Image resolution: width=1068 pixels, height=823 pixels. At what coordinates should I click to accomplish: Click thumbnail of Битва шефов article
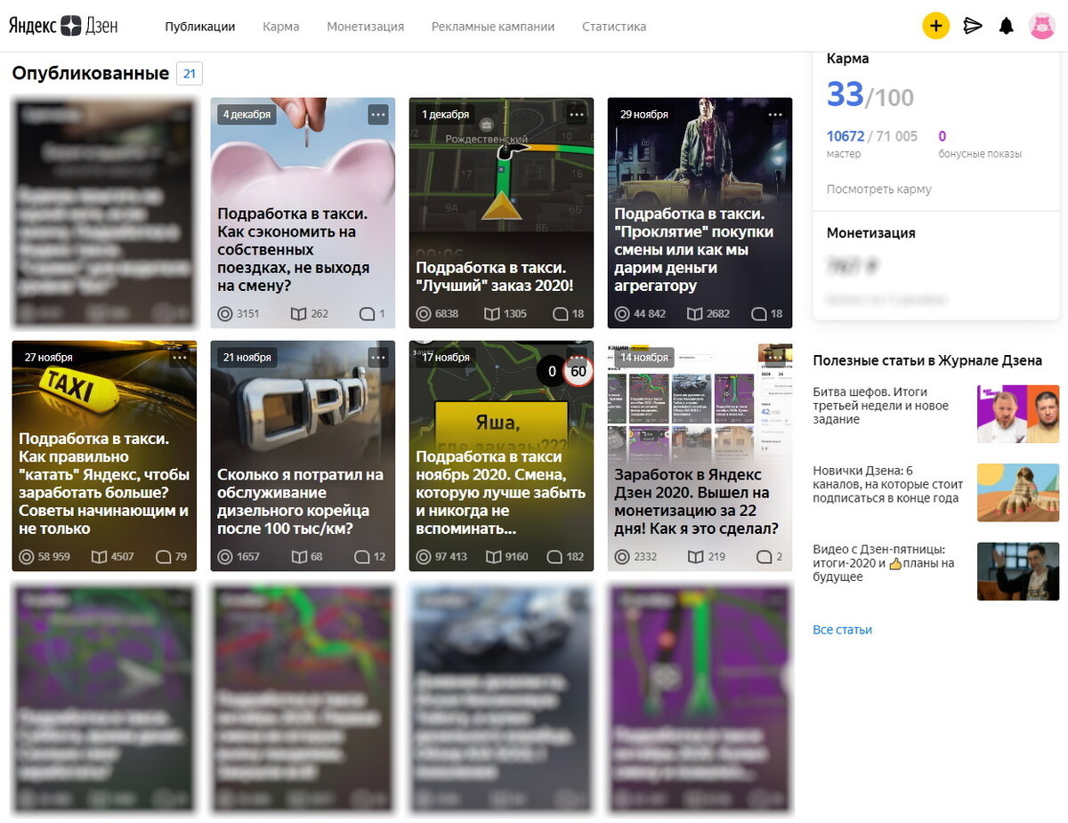click(1018, 414)
